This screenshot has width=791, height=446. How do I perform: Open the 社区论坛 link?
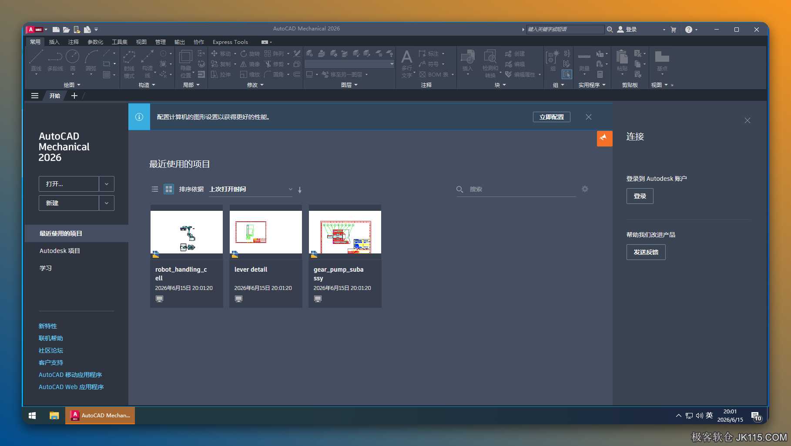51,350
